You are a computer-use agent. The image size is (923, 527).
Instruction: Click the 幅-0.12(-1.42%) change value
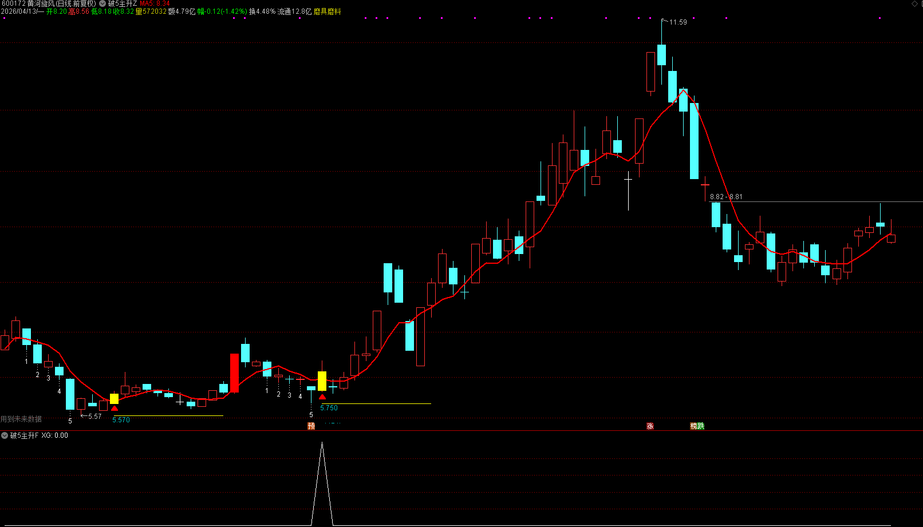pos(223,11)
